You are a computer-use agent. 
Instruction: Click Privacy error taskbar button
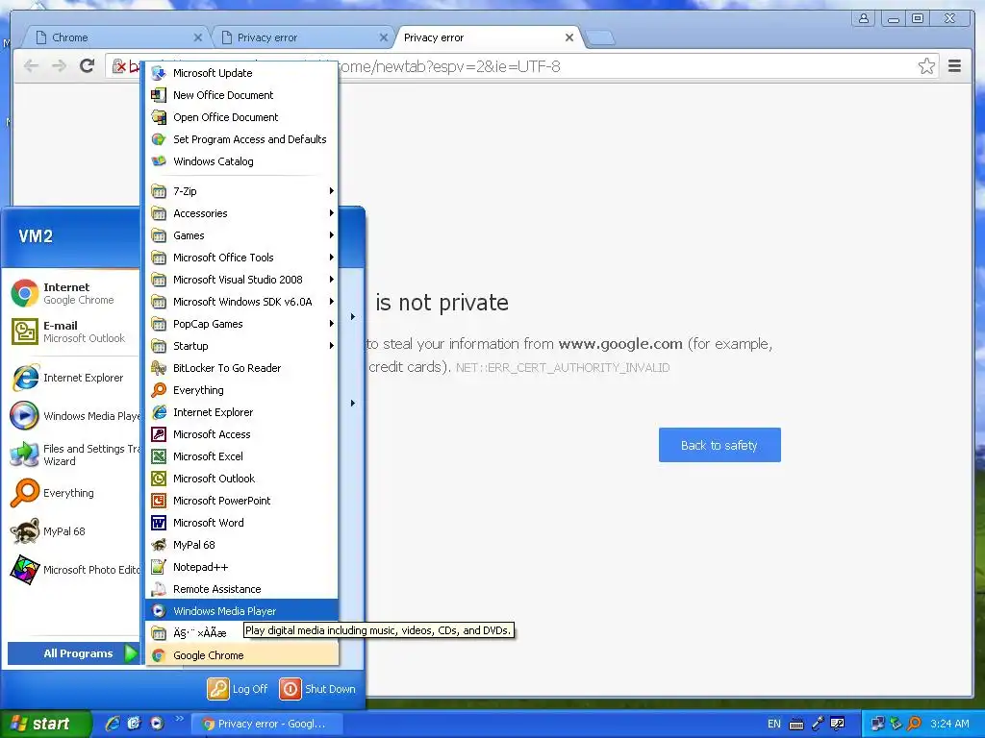(x=269, y=724)
